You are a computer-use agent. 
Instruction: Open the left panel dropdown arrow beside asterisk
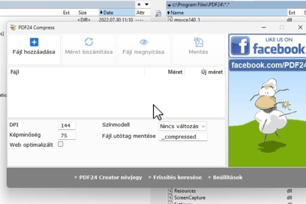click(x=147, y=5)
